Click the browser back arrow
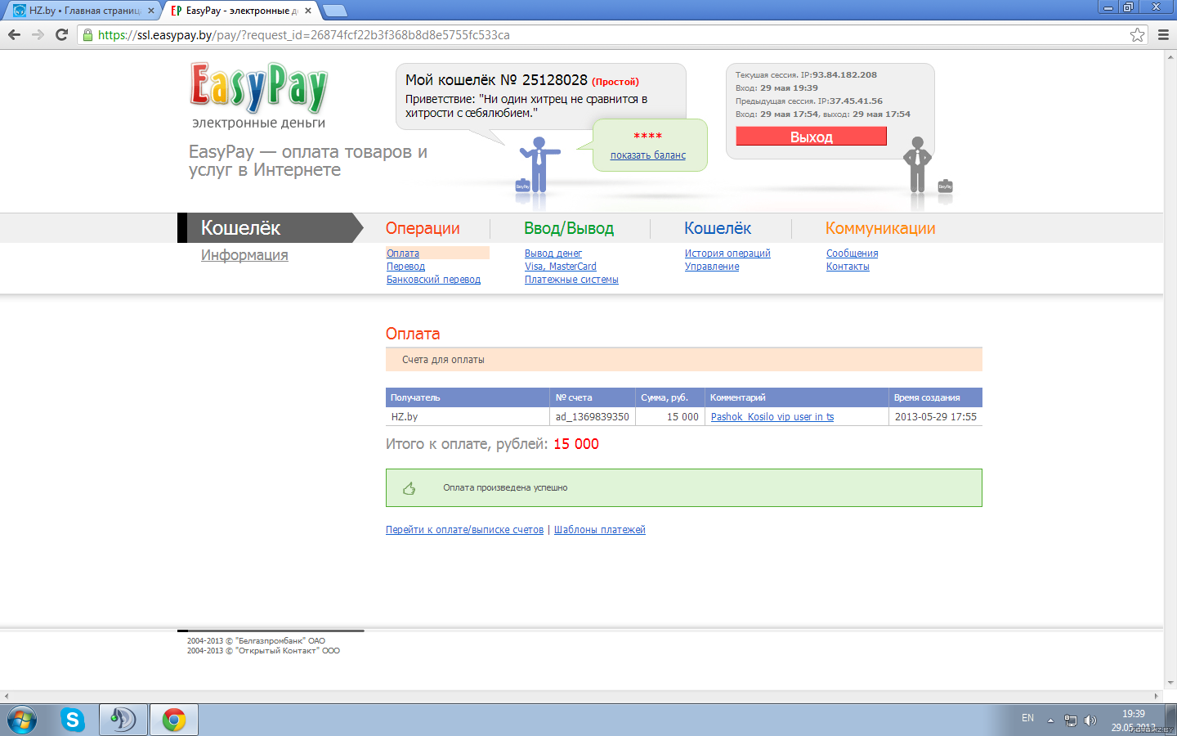This screenshot has width=1177, height=736. [14, 34]
